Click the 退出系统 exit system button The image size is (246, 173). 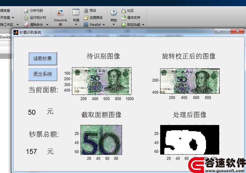tap(43, 74)
